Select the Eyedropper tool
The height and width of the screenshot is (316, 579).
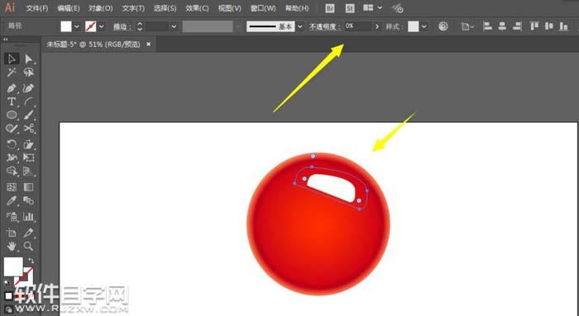tap(12, 200)
